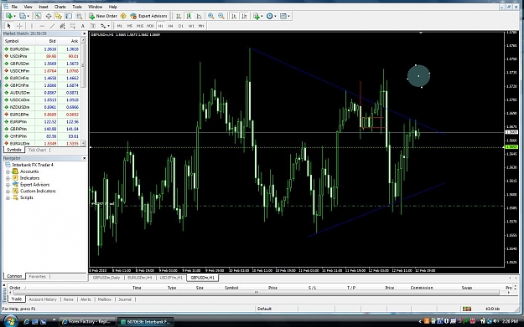524x327 pixels.
Task: Select the vertical line tool
Action: pyautogui.click(x=32, y=26)
